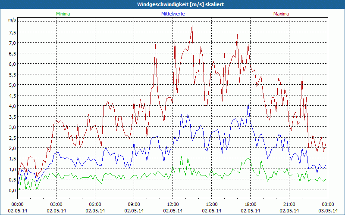Click the 6,5 y-axis value
345x215 pixels.
pos(13,53)
